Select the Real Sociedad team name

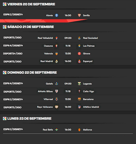point(90,38)
